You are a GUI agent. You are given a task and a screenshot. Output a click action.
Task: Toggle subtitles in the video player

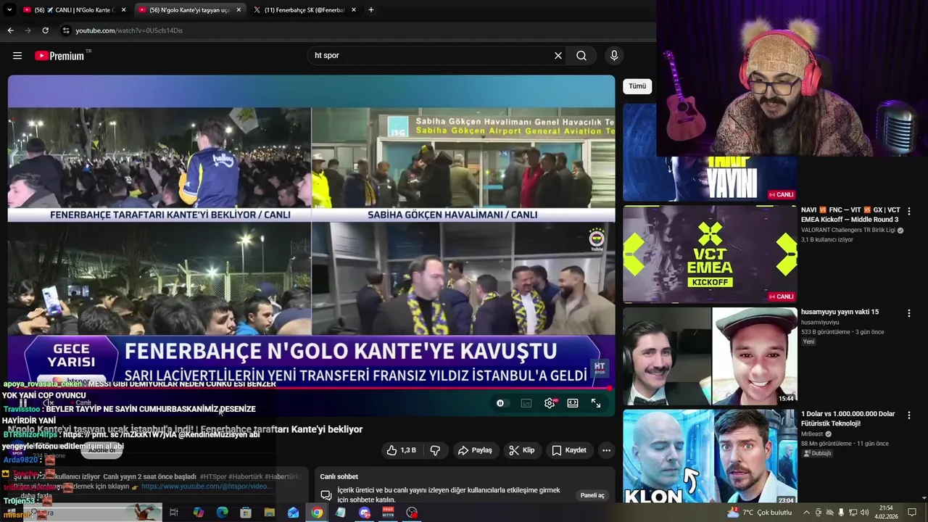coord(526,403)
